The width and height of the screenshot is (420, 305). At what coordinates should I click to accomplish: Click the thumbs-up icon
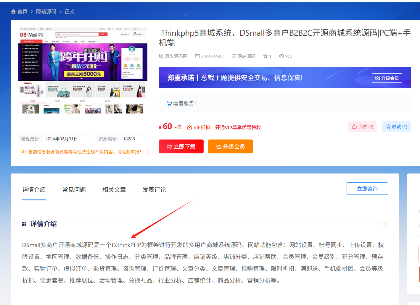(354, 126)
